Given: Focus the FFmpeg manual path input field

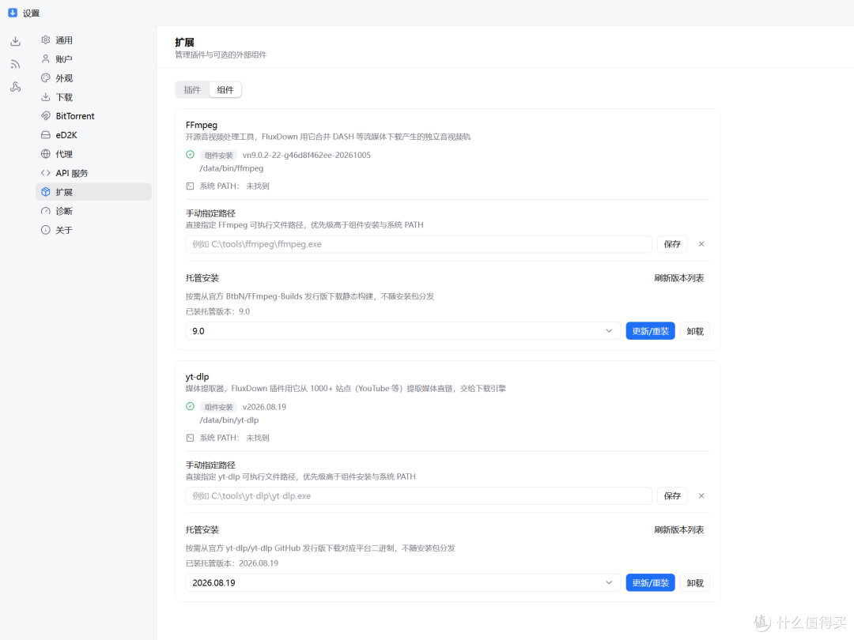Looking at the screenshot, I should (419, 244).
